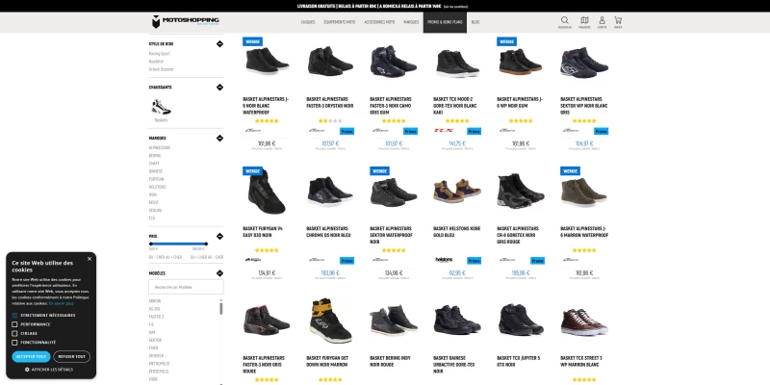The height and width of the screenshot is (385, 770).
Task: Click the Modèles list scrollbar
Action: 221,308
